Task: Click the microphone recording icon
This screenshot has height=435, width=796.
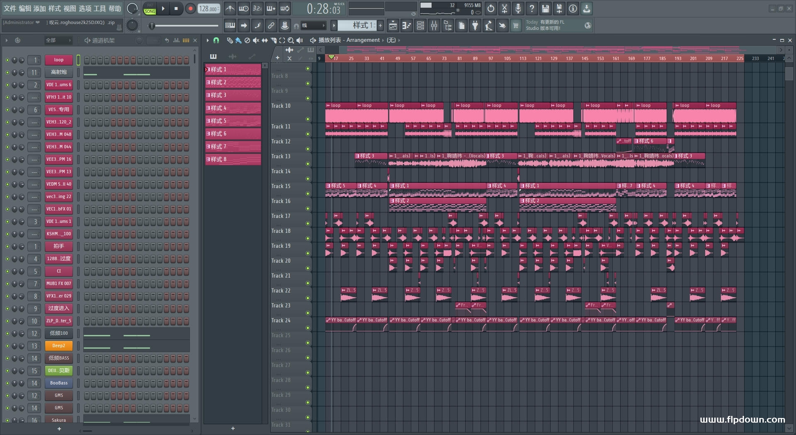Action: tap(518, 8)
